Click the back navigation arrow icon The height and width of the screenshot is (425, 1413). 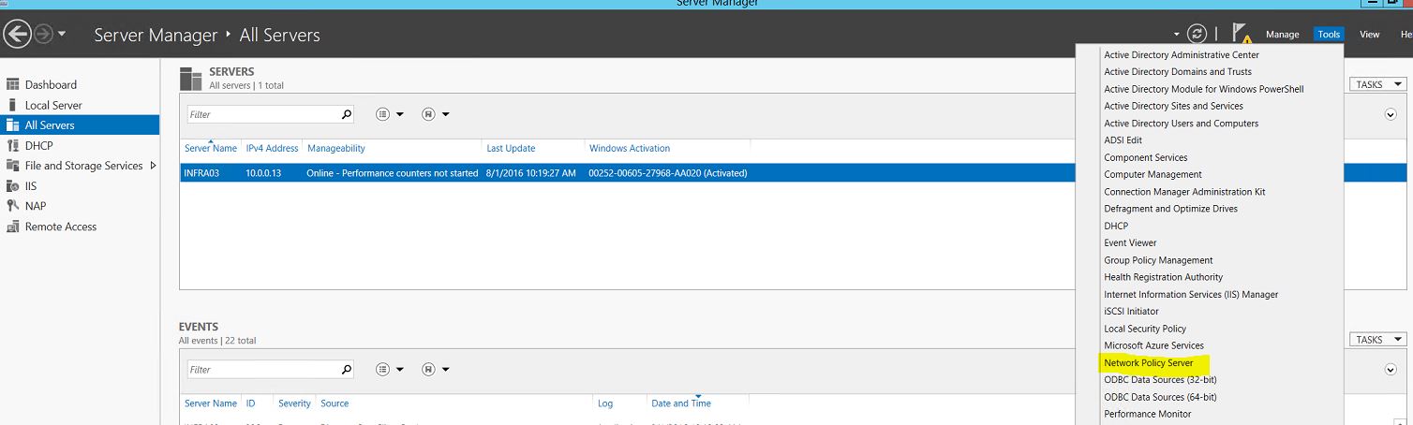[x=17, y=35]
